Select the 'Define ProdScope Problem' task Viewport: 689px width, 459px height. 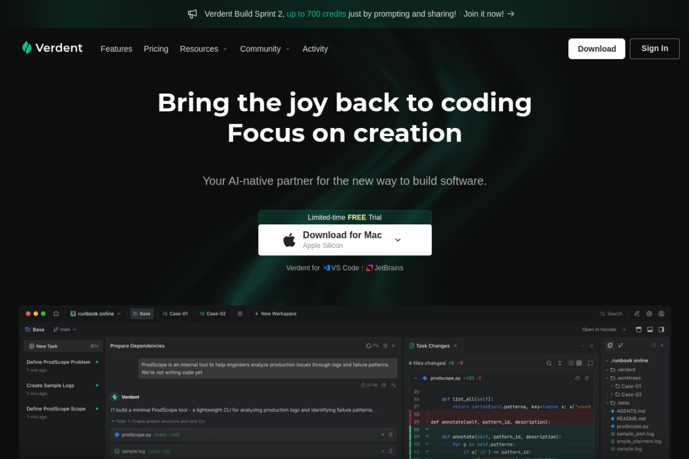(63, 366)
